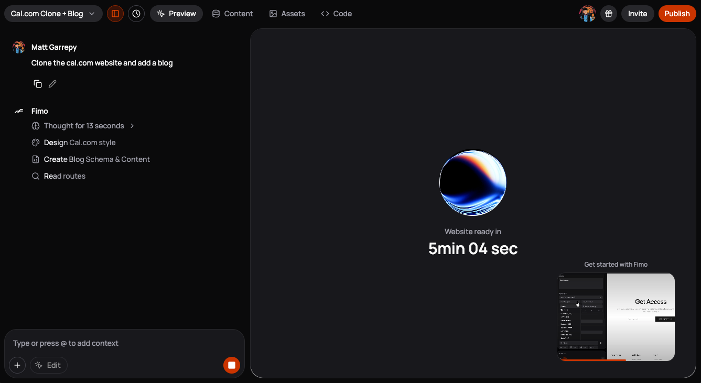This screenshot has width=701, height=383.
Task: Click the plus icon to add context
Action: coord(17,365)
